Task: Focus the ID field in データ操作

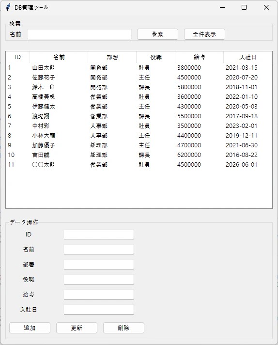Action: click(x=99, y=235)
